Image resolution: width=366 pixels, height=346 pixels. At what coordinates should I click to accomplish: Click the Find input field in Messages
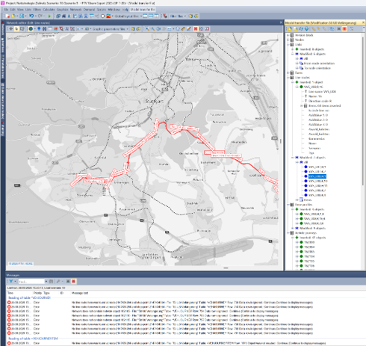[31, 281]
